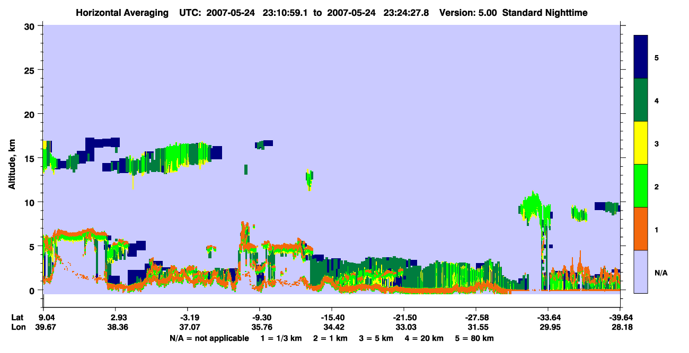Click the y-axis tick label '15'
Screen dimensions: 689x353
(31, 158)
